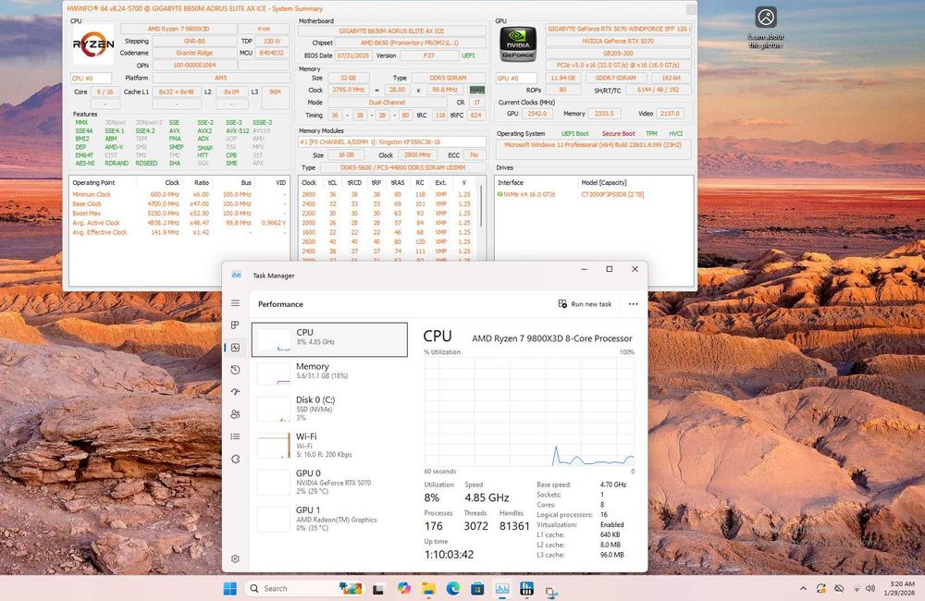This screenshot has width=925, height=601.
Task: Open the Windows Start menu
Action: pos(230,588)
